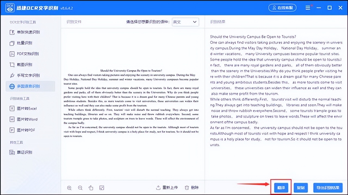Image resolution: width=348 pixels, height=195 pixels.
Task: Zoom in on the preview image
Action: pos(69,188)
